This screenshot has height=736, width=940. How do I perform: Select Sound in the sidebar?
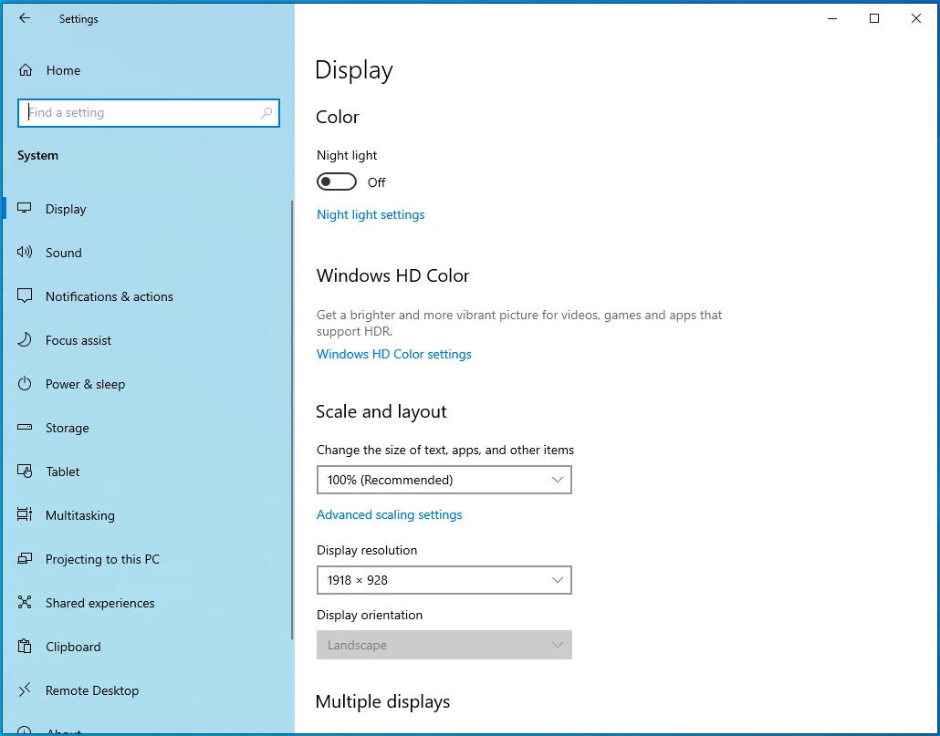pos(148,252)
